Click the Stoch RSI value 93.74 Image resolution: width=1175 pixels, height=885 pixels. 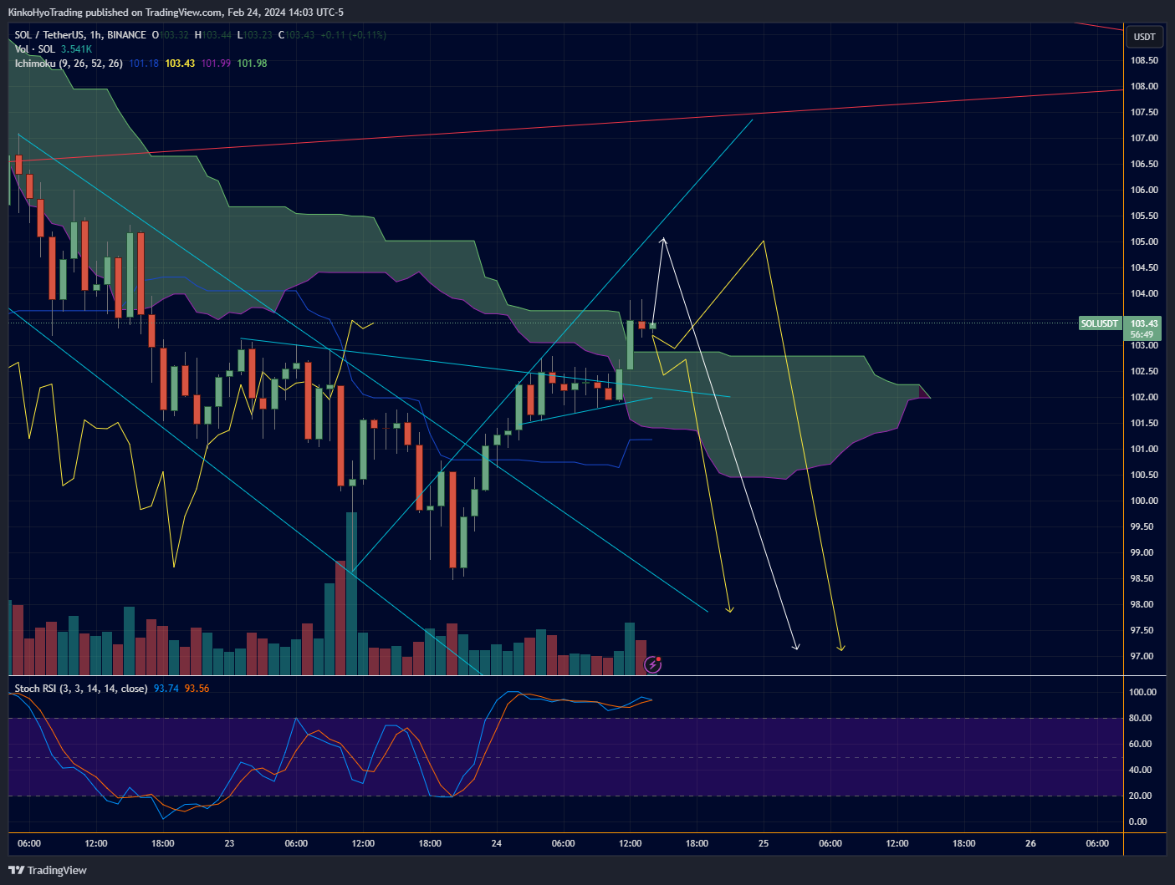166,689
